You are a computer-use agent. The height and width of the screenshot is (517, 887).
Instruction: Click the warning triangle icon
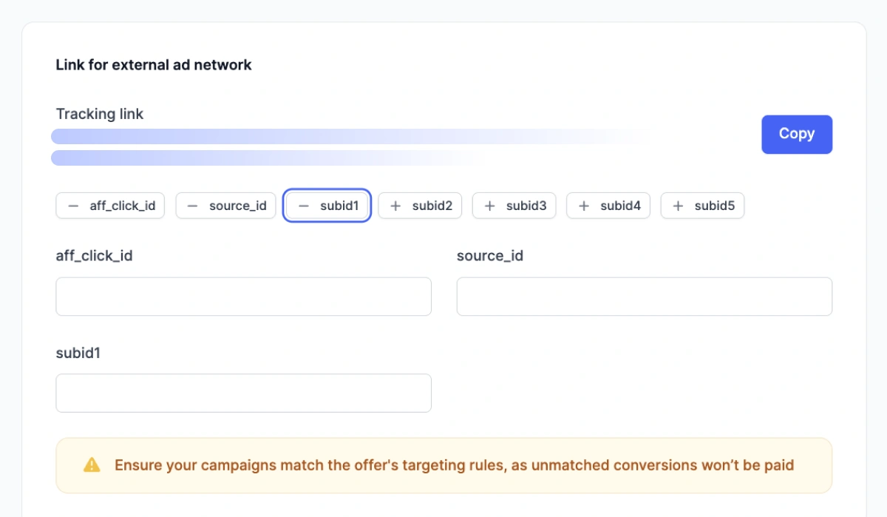[x=92, y=465]
